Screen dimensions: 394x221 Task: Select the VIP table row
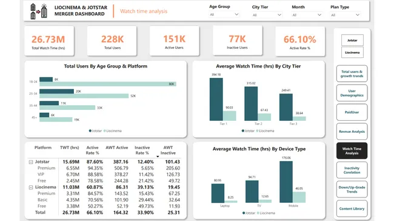(x=104, y=175)
